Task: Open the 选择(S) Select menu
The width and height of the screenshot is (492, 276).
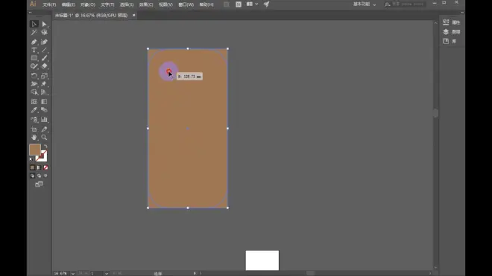Action: click(127, 4)
